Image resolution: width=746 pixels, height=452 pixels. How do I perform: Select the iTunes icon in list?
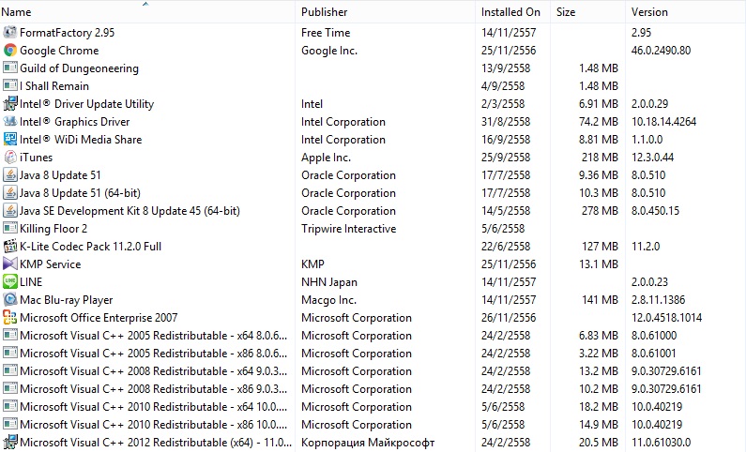[10, 158]
